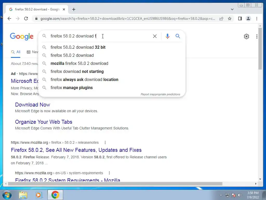Launch Windows Media Player from taskbar
The height and width of the screenshot is (200, 266).
pos(39,195)
